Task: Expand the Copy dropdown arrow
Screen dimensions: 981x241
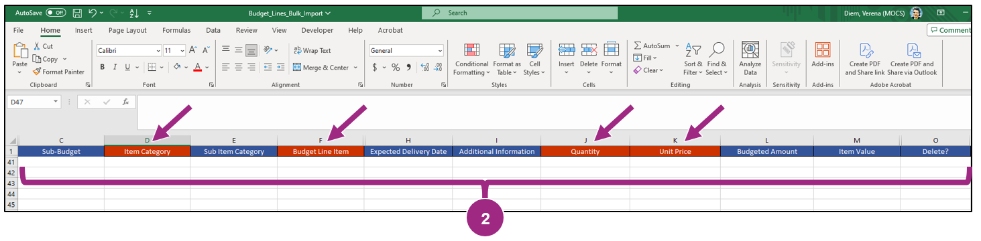Action: (x=66, y=59)
